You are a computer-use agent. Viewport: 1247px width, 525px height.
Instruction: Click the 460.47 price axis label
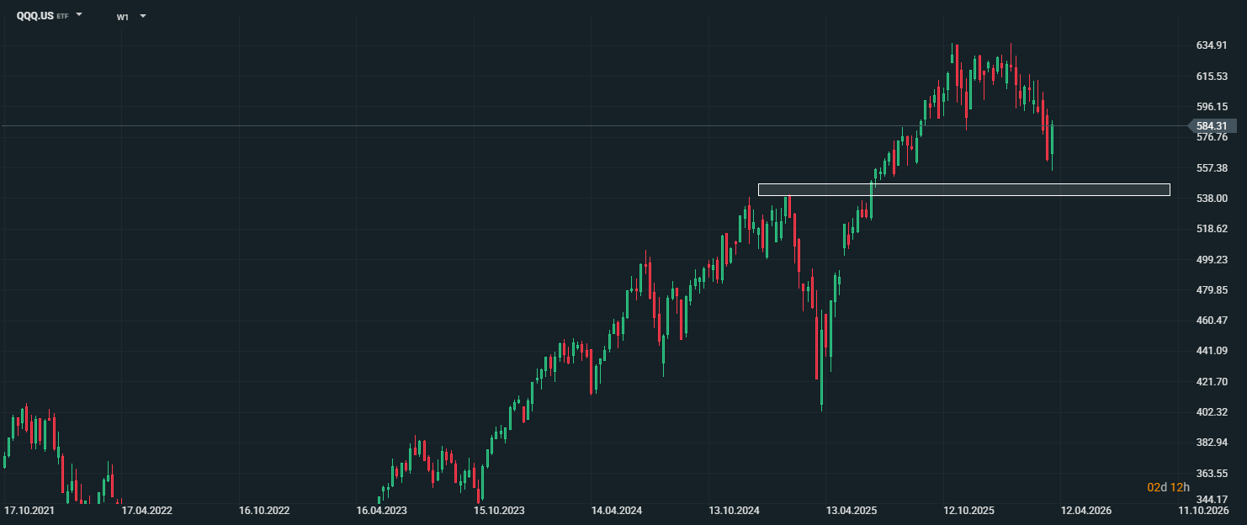click(1213, 321)
